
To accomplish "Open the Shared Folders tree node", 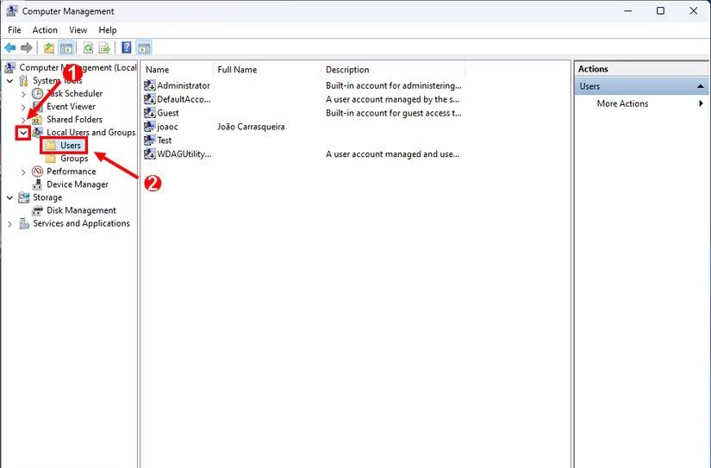I will click(x=74, y=119).
